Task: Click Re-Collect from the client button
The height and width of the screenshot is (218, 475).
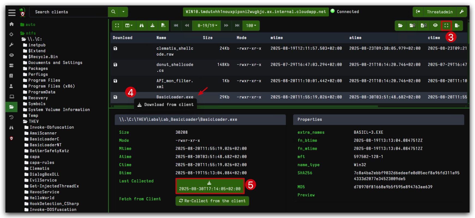Action: click(x=212, y=201)
